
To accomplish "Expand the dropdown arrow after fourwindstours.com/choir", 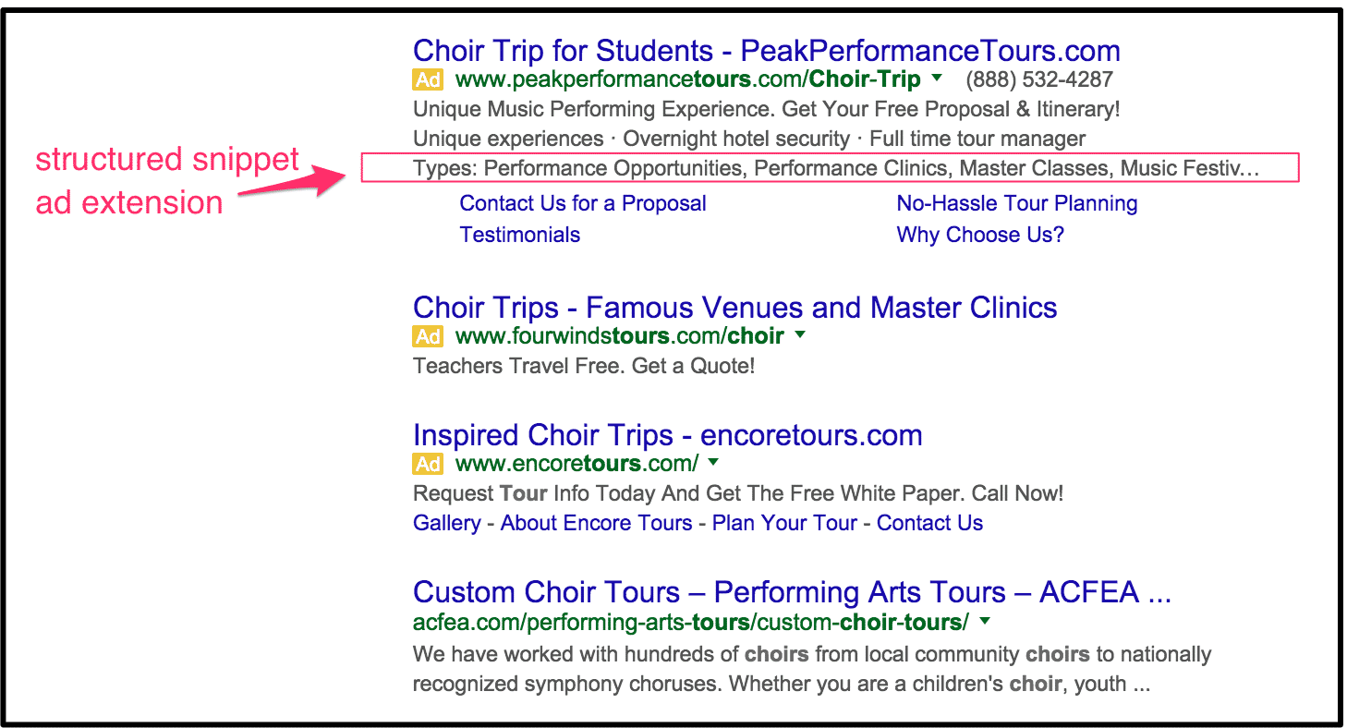I will (x=800, y=335).
